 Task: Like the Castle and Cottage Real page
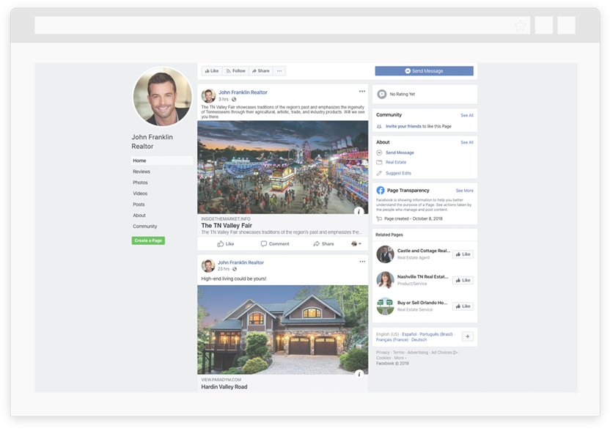pyautogui.click(x=463, y=254)
